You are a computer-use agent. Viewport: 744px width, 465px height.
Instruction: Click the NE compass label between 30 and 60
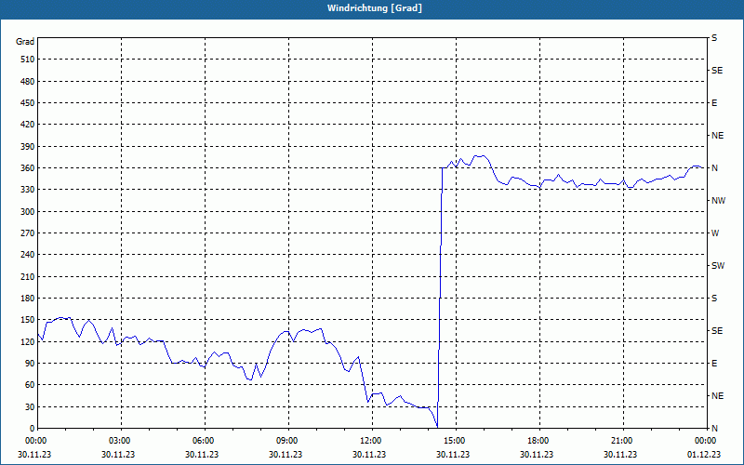click(717, 396)
